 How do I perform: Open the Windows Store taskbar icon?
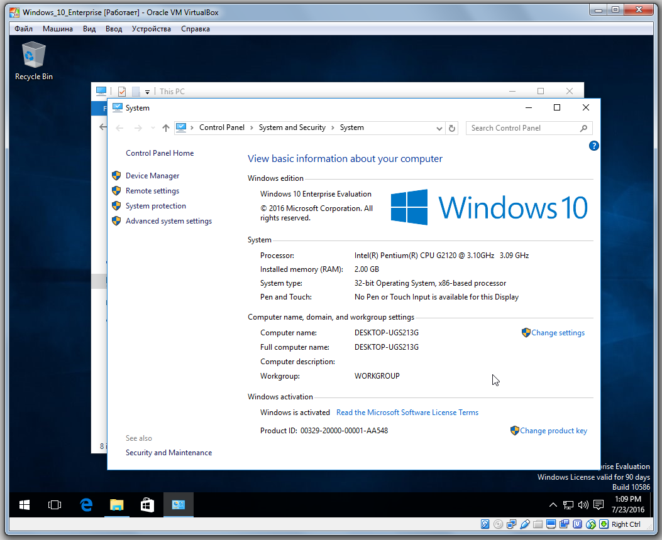click(147, 505)
